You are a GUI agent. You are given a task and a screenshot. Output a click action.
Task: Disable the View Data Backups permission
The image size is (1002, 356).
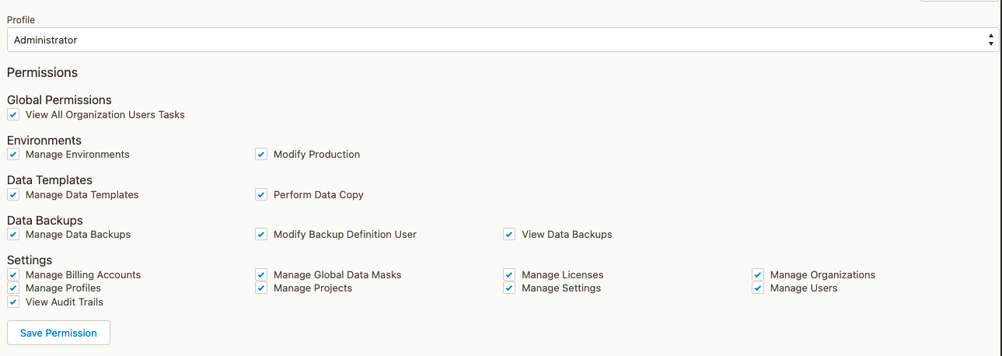(x=509, y=235)
